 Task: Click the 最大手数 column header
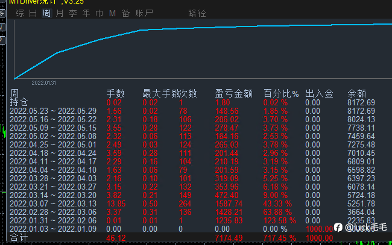(x=160, y=93)
